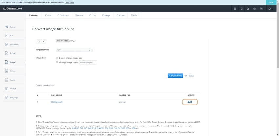
Task: Click the mobile device icon in header
Action: pyautogui.click(x=242, y=9)
